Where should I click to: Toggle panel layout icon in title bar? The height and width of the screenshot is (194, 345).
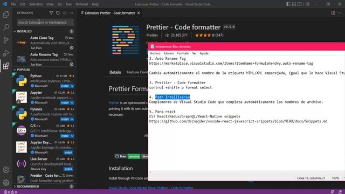pyautogui.click(x=294, y=4)
